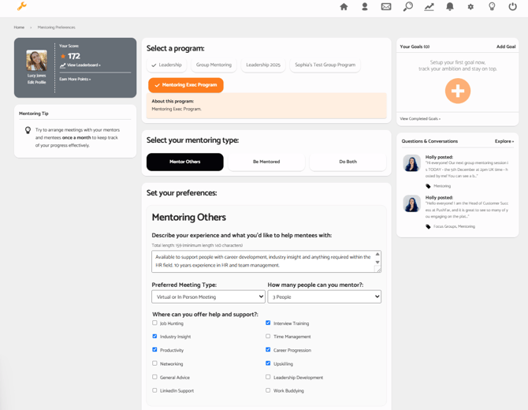Select Sophia's Test Group Program

tap(325, 65)
